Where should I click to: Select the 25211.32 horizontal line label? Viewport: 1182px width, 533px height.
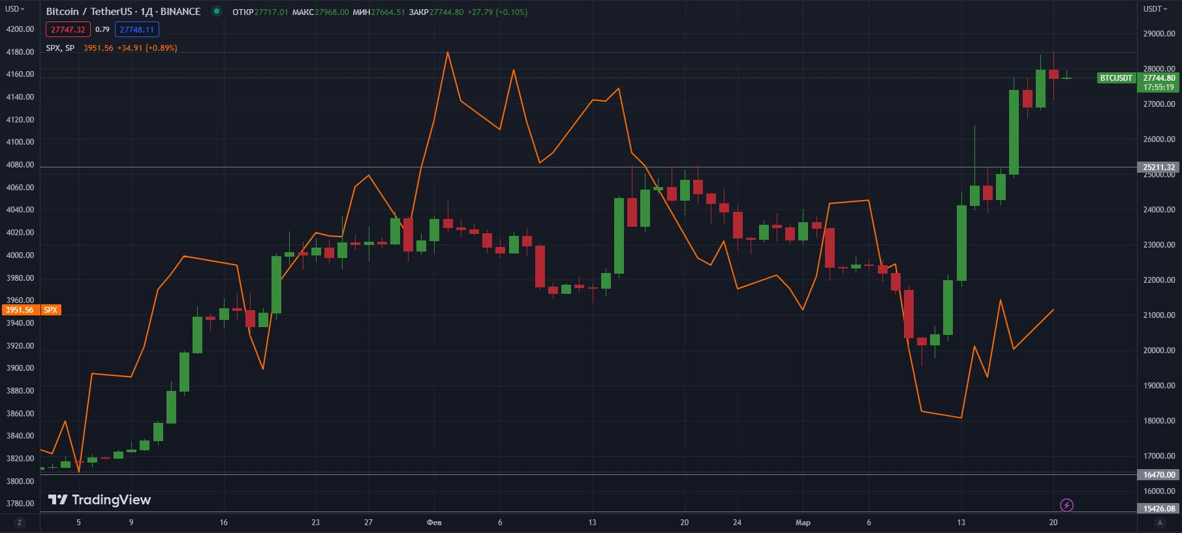coord(1159,167)
